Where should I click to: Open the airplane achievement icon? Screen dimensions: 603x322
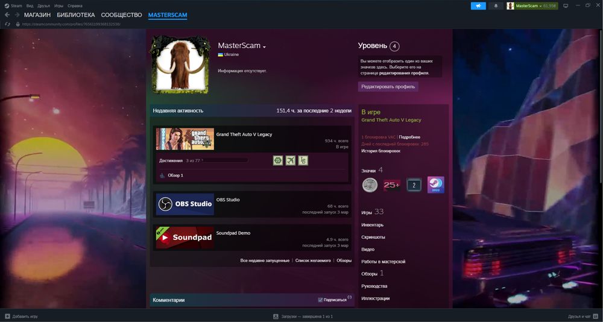pyautogui.click(x=291, y=160)
